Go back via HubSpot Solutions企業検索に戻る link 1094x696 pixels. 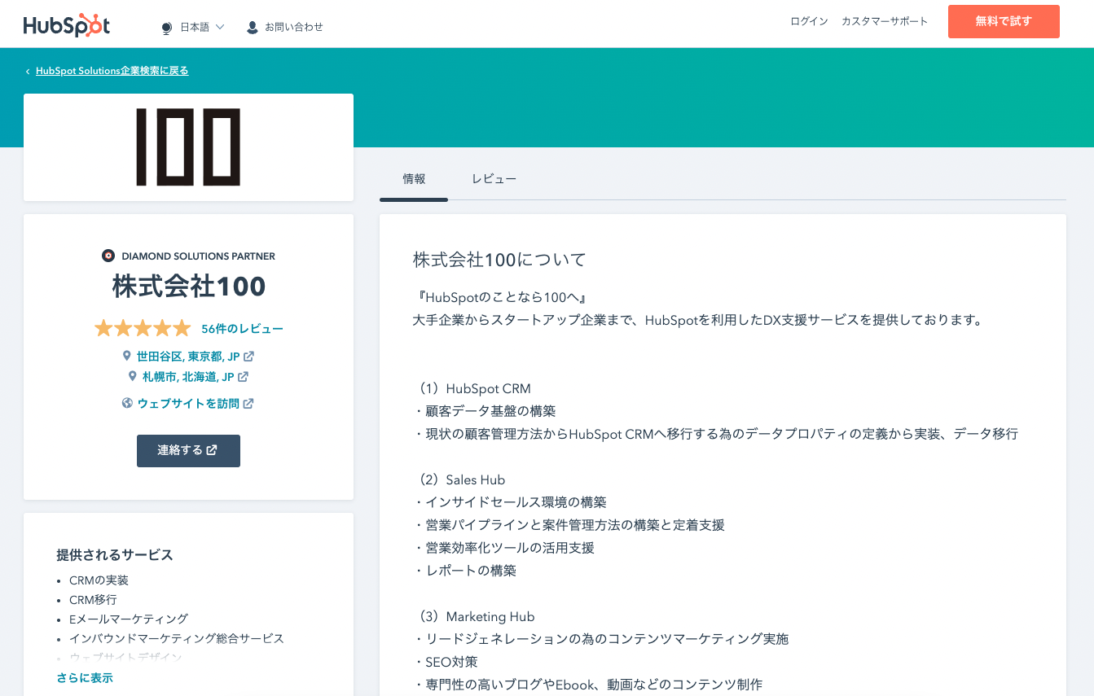(112, 71)
